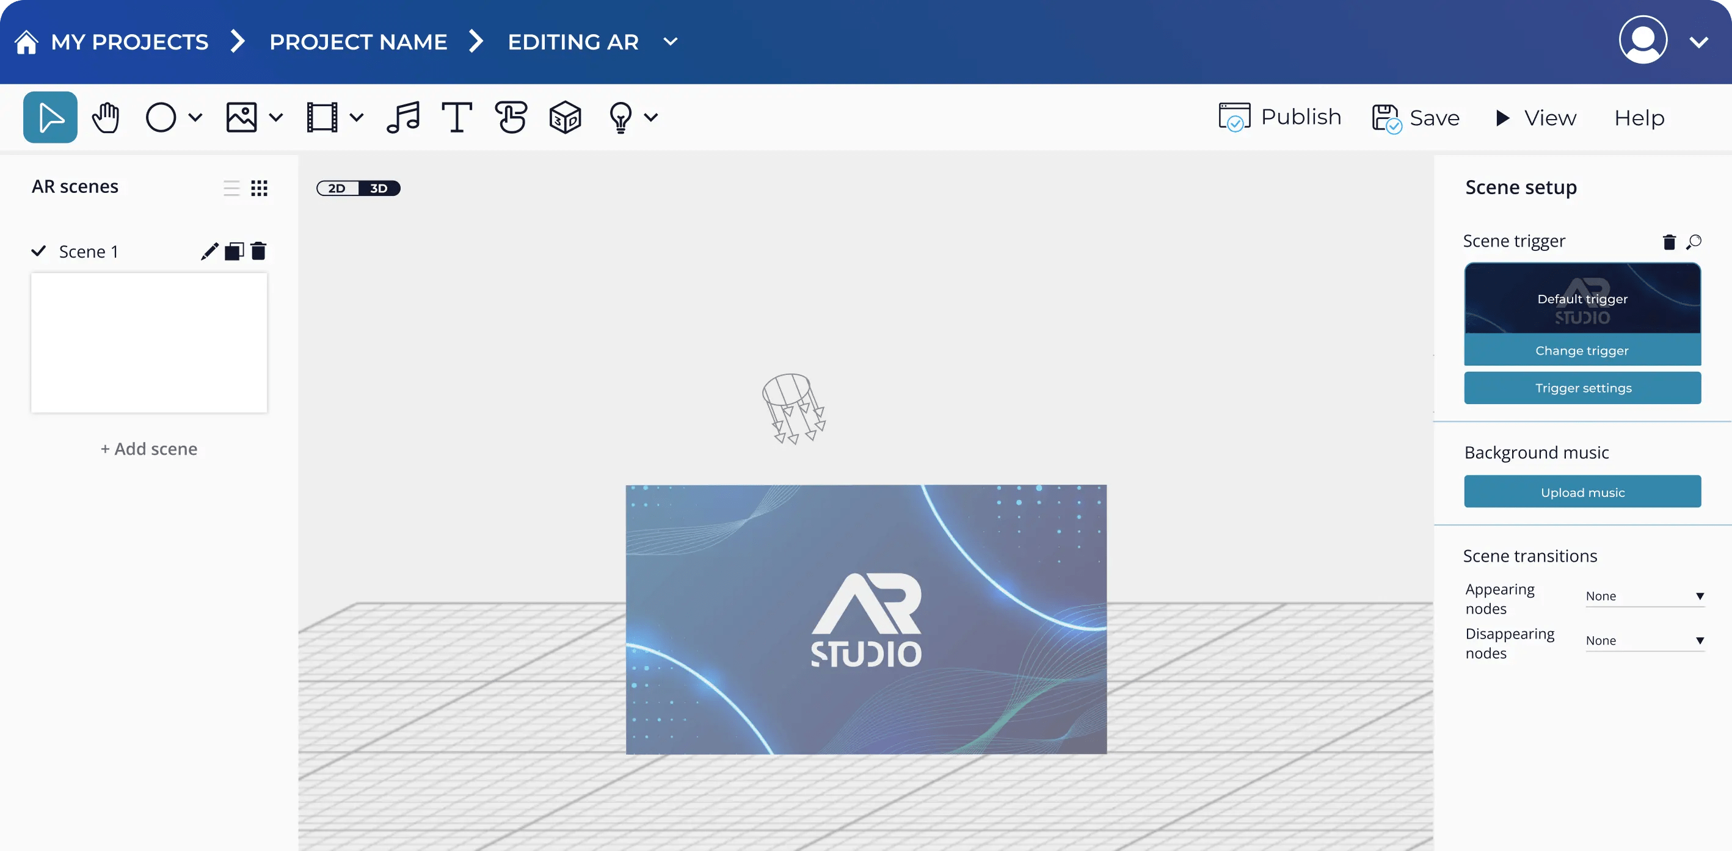Click the Scene 1 thumbnail
The width and height of the screenshot is (1732, 851).
(x=148, y=343)
